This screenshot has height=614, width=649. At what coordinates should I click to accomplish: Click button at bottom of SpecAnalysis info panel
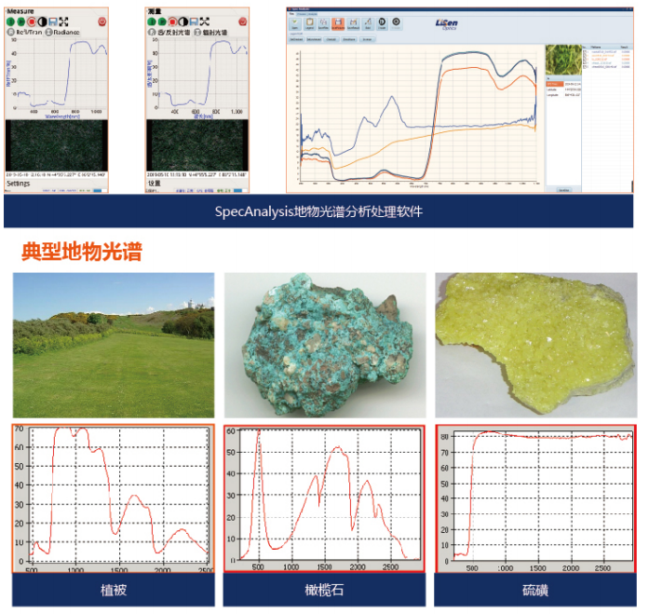coord(564,190)
